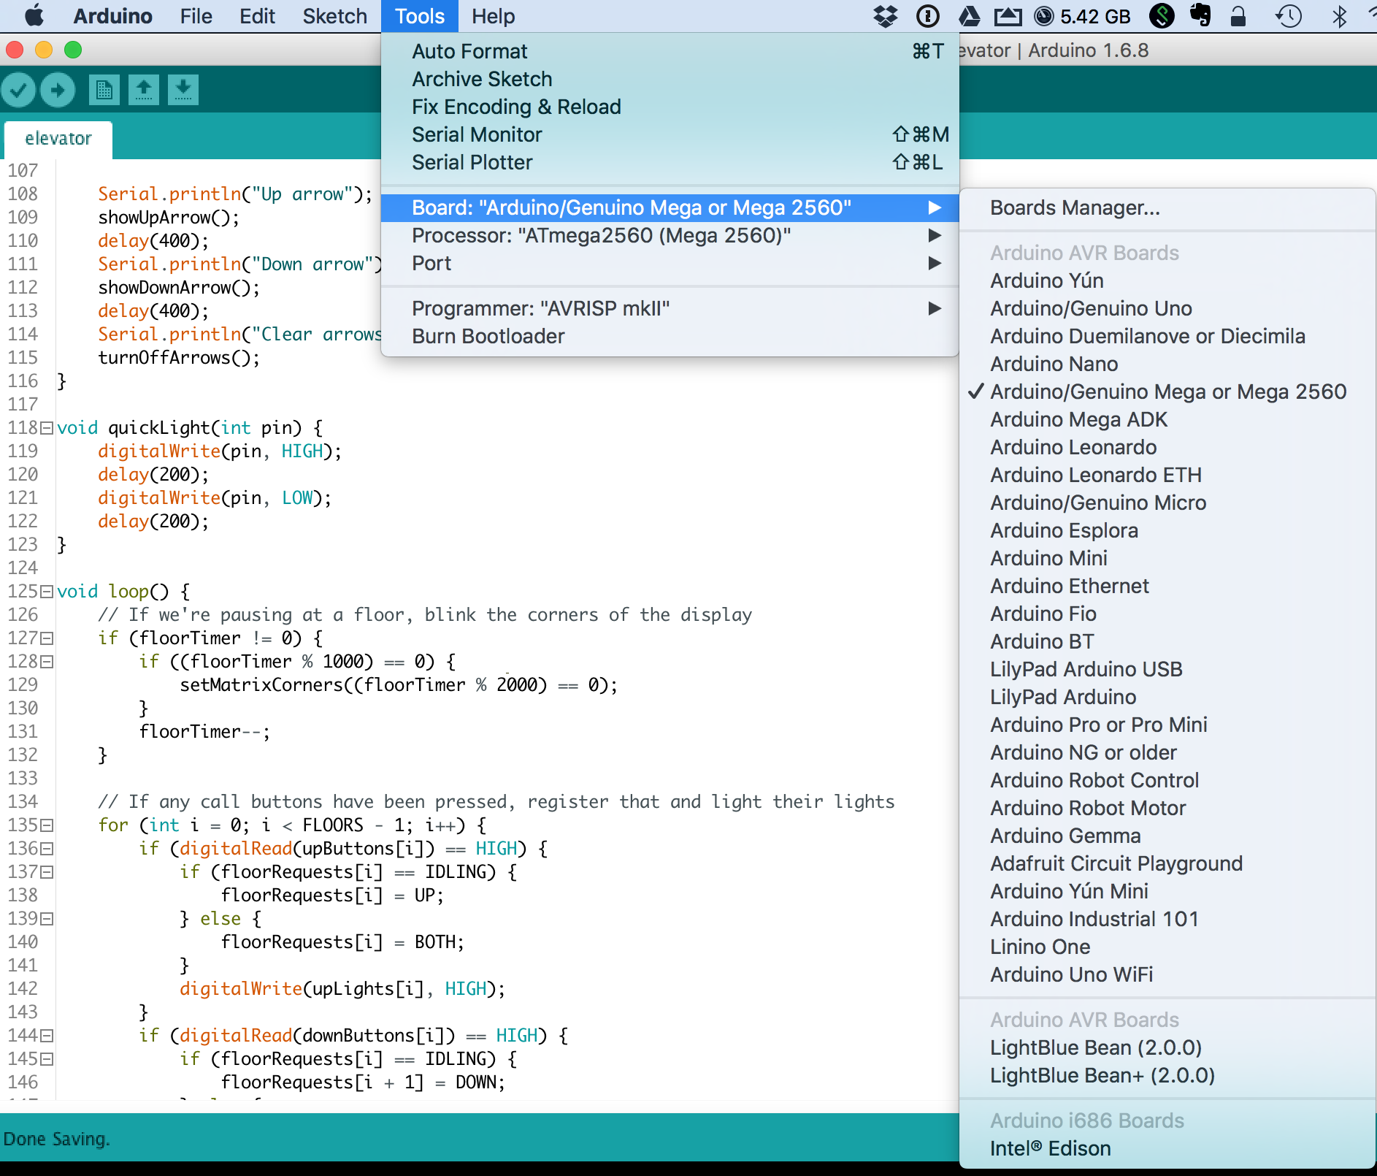Click the Upload arrow icon

coord(58,90)
